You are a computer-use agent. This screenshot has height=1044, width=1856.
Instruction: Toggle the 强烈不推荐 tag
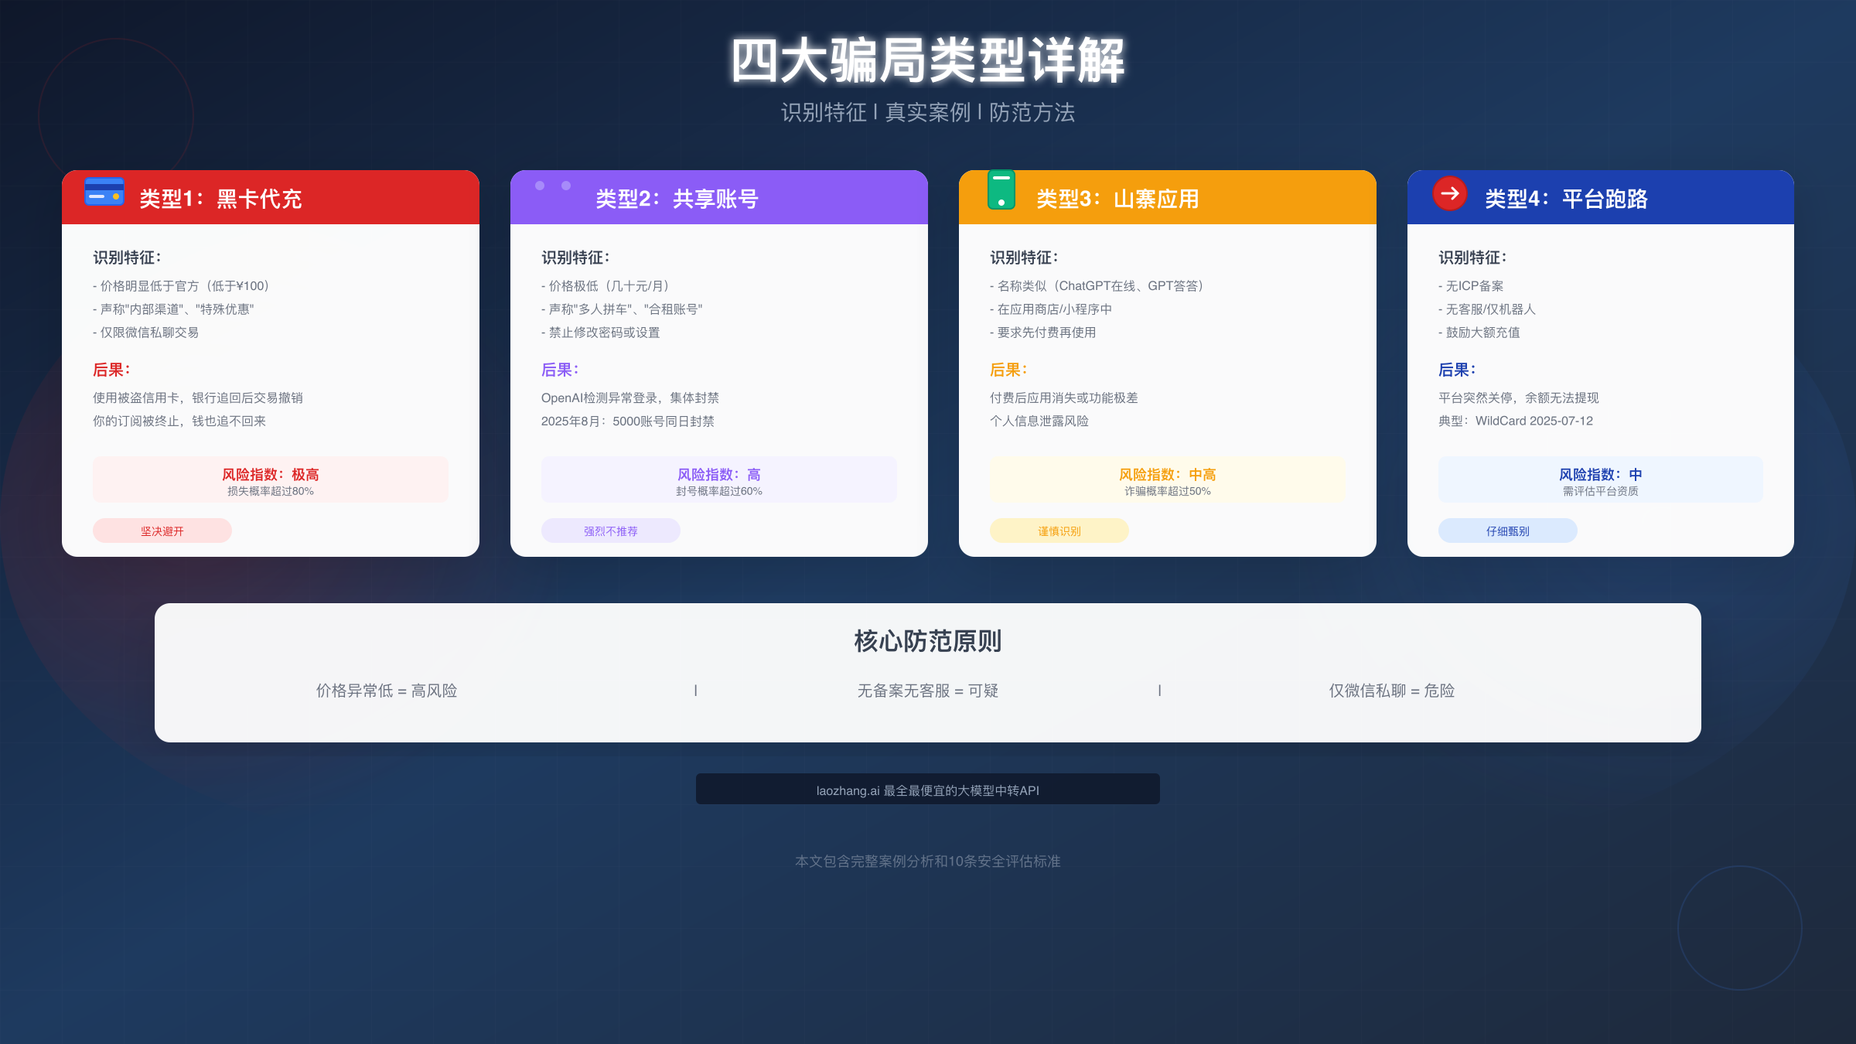[x=610, y=531]
